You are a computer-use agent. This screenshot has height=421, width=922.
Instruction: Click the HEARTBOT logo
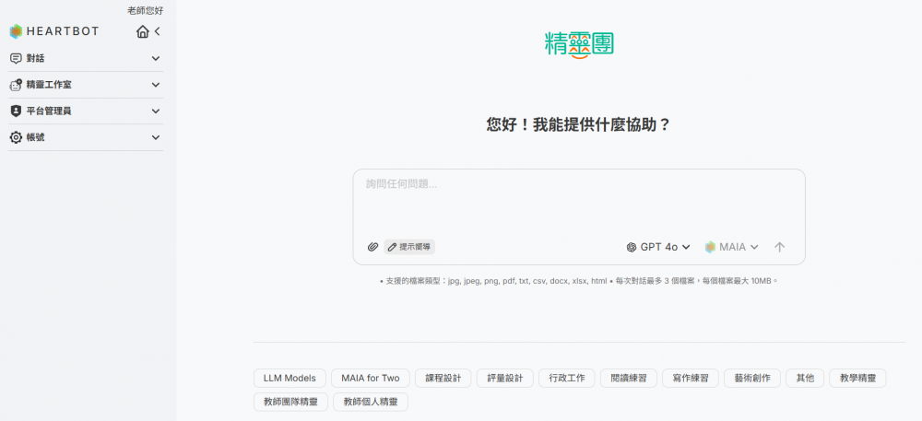click(53, 31)
